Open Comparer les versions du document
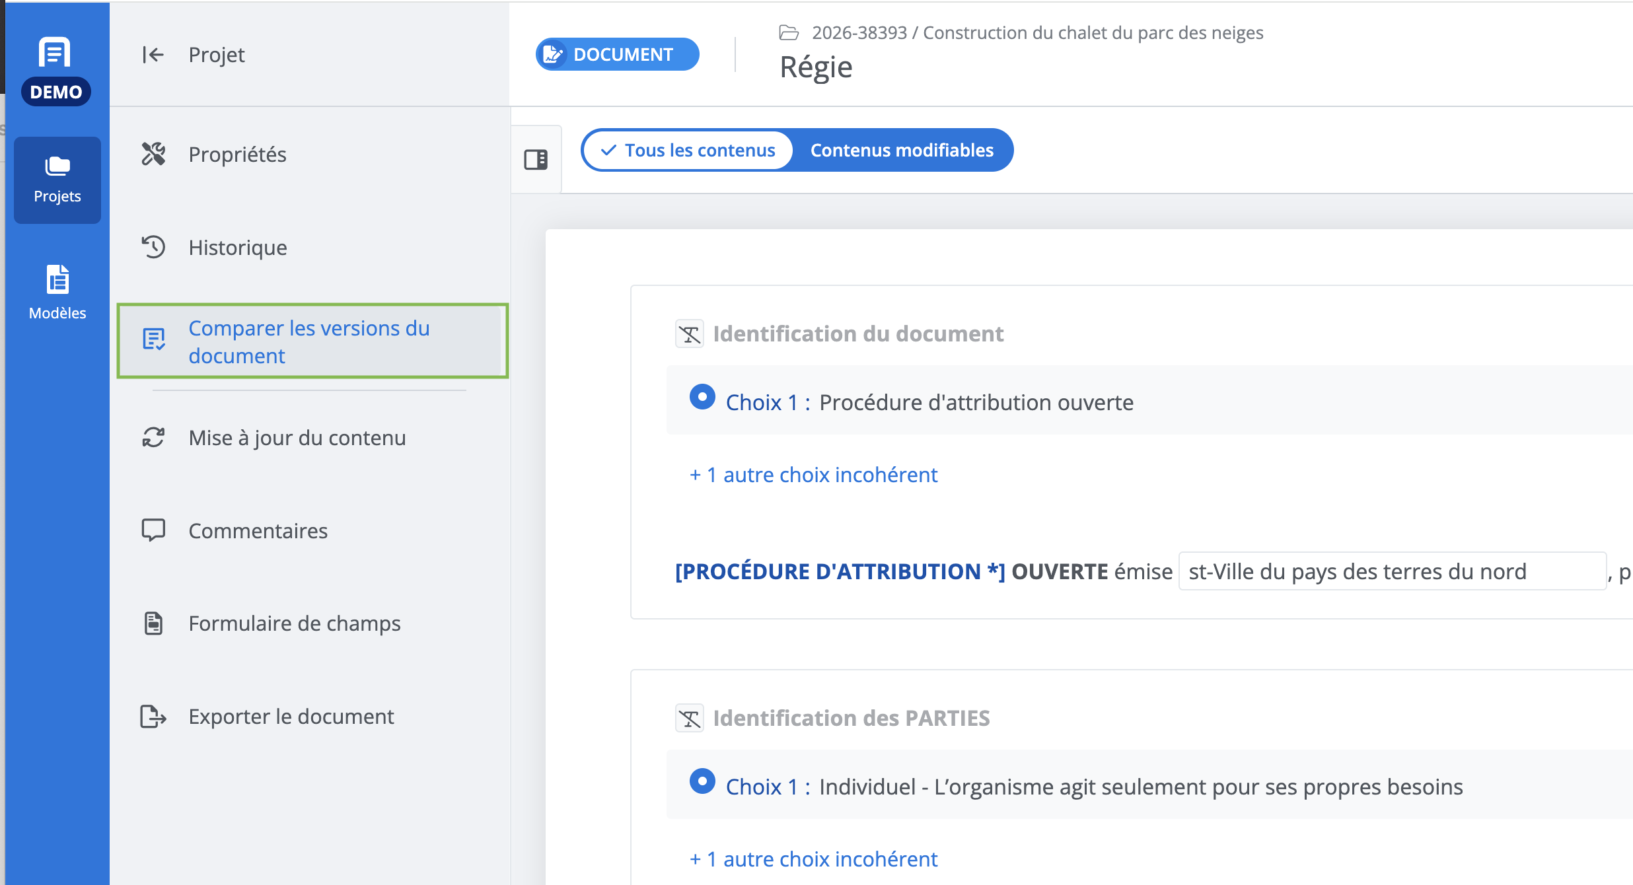 (312, 341)
